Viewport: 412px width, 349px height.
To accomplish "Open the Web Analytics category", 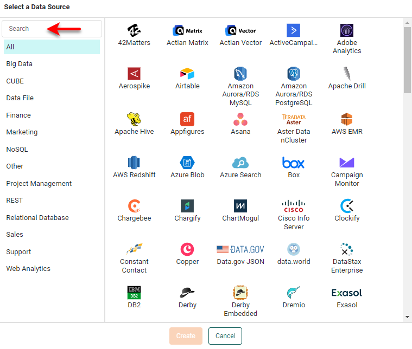I will click(x=28, y=269).
